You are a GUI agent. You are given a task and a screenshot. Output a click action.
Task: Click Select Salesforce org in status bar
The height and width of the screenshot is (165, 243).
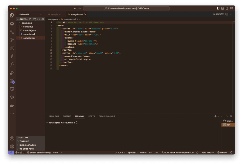(39, 153)
